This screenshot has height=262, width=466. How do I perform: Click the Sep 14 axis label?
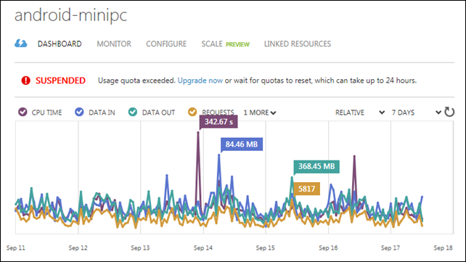click(203, 247)
